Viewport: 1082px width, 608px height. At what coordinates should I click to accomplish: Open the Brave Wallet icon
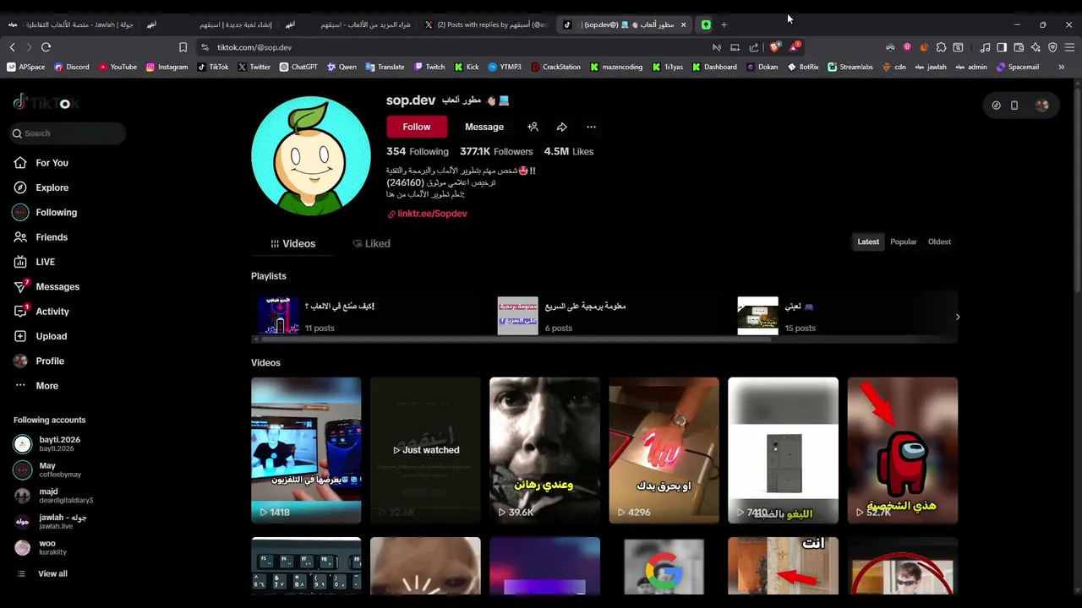pos(1019,47)
